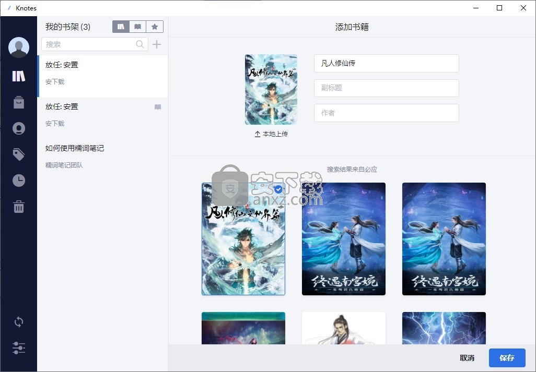
Task: Click the plus icon to add book
Action: click(x=157, y=44)
